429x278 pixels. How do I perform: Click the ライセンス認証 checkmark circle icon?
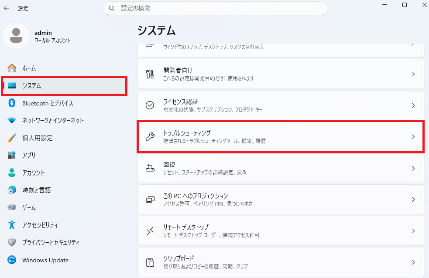click(x=150, y=105)
